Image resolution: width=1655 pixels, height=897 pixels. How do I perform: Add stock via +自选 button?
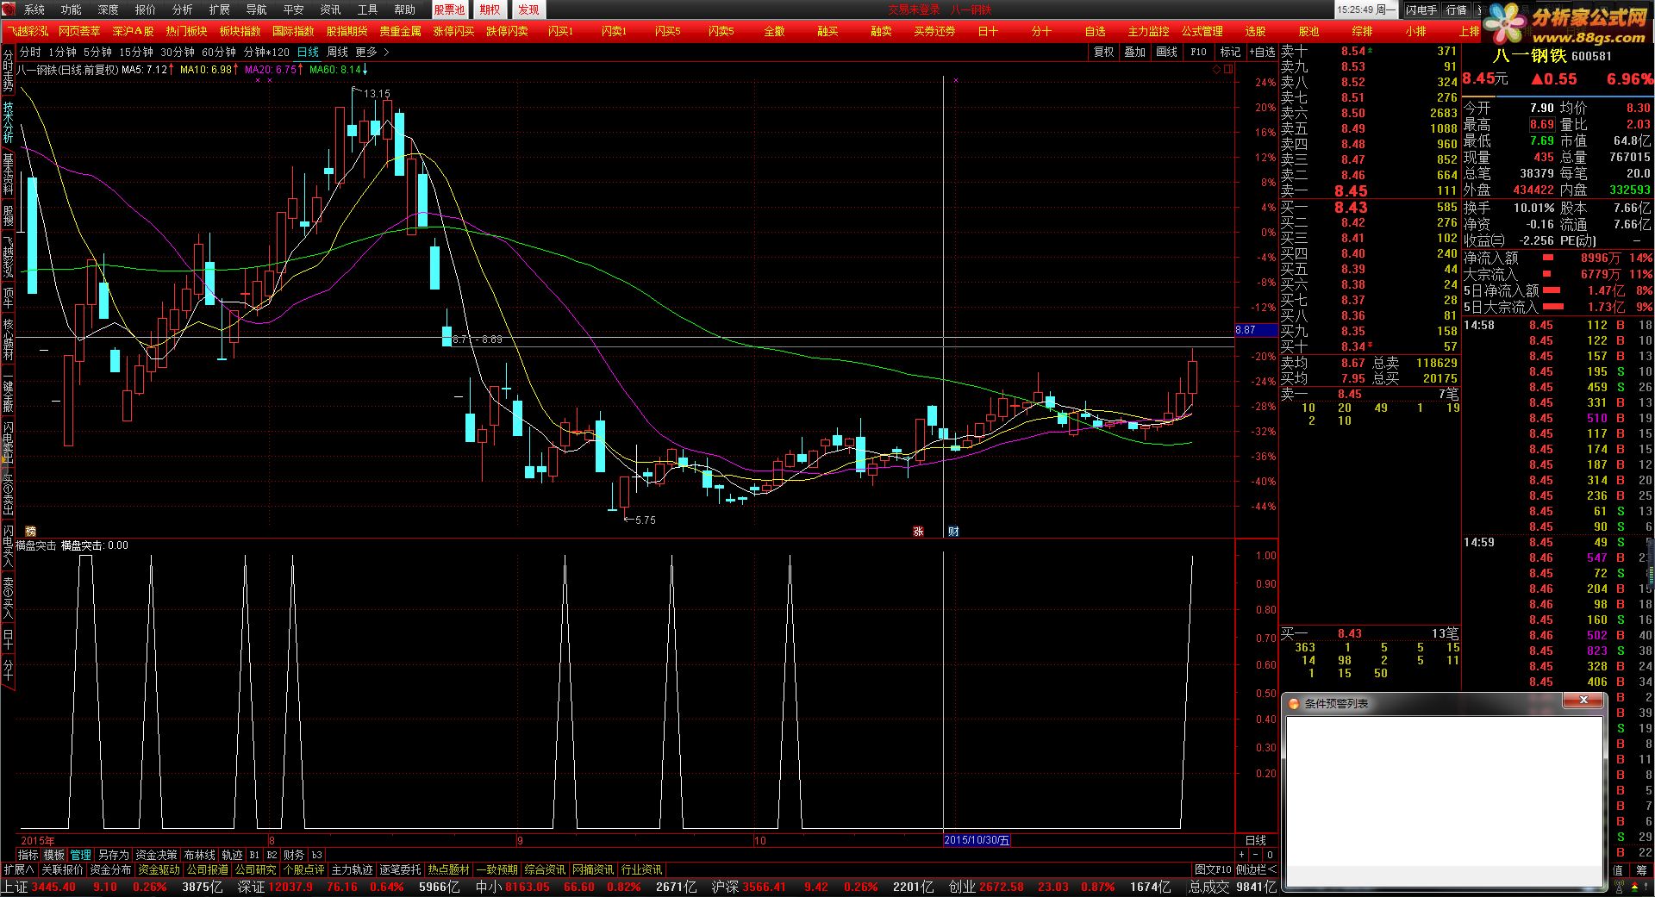point(1262,52)
